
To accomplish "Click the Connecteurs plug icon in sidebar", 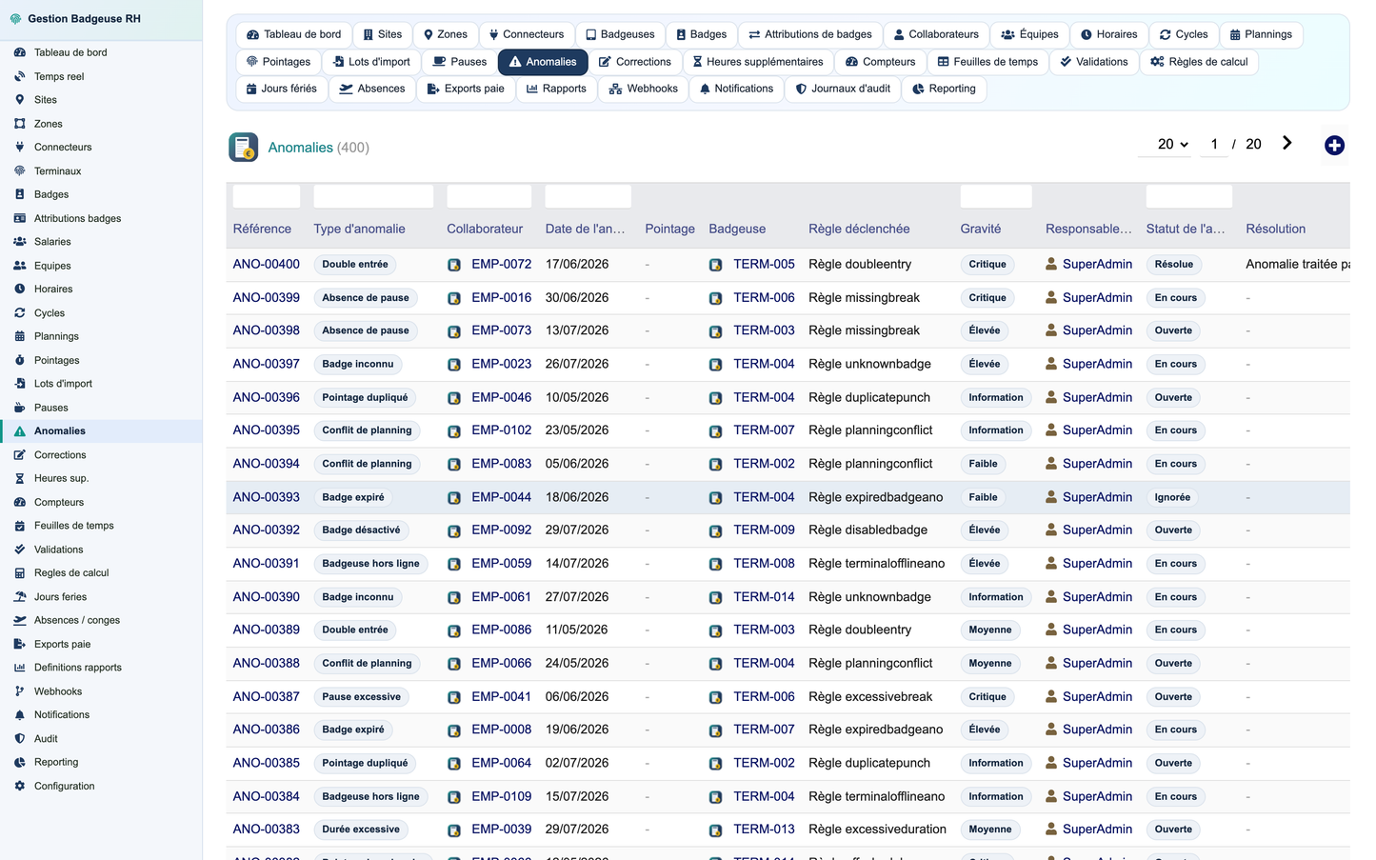I will coord(19,147).
